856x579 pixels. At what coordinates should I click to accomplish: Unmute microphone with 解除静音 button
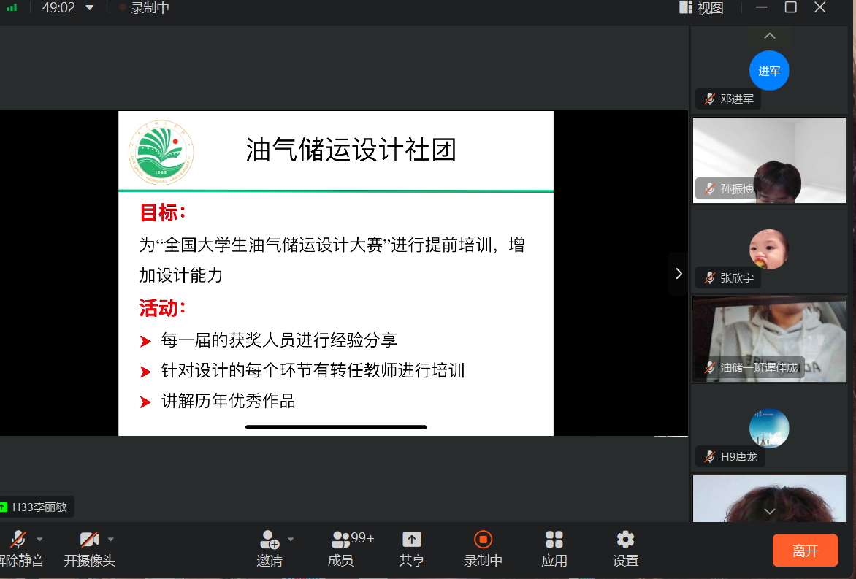(18, 540)
